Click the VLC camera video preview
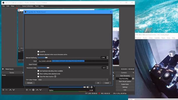 click(x=156, y=69)
